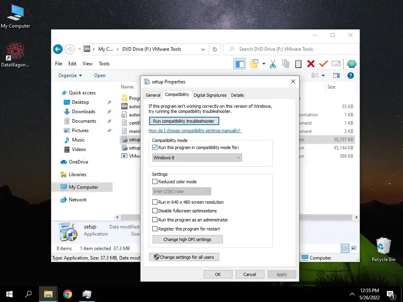The width and height of the screenshot is (403, 302).
Task: Switch to the Details tab
Action: tap(237, 95)
